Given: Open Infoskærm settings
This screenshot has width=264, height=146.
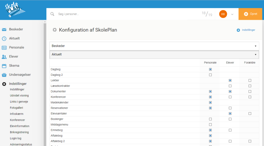Looking at the screenshot, I should coord(16,114).
